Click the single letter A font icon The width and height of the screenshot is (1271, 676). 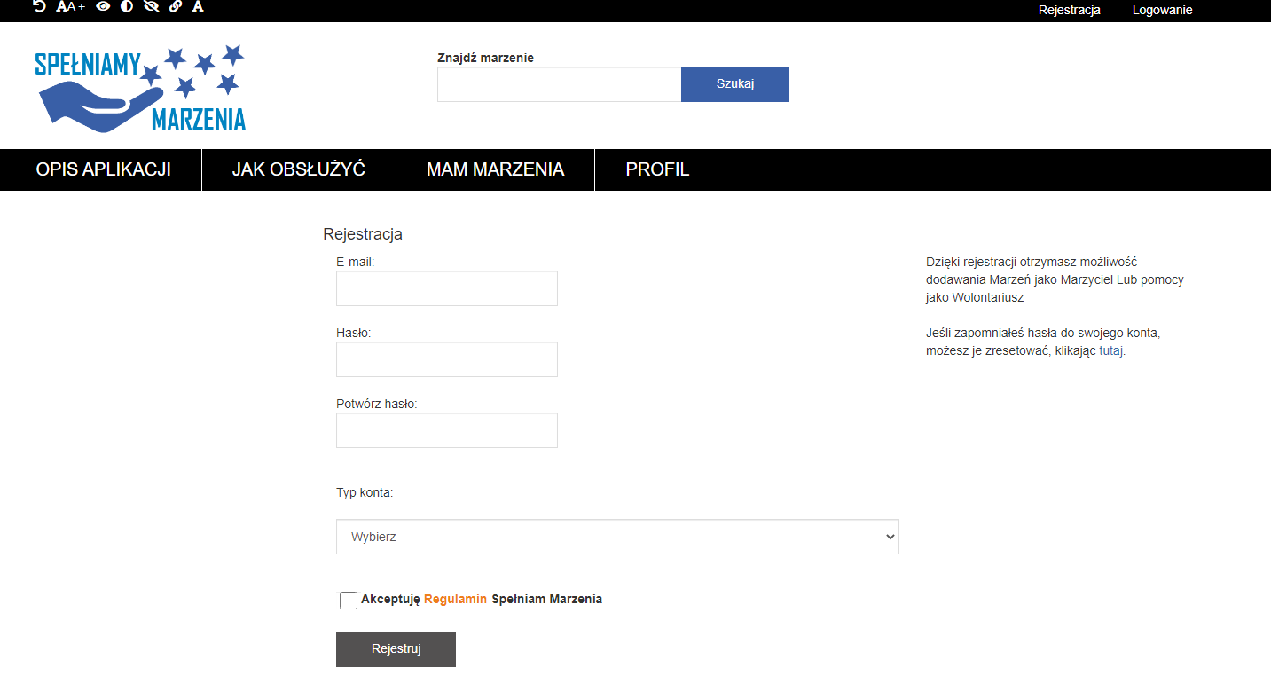(198, 7)
